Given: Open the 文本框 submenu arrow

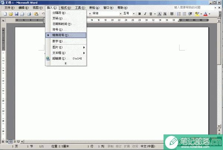Looking at the screenshot, I should coord(84,53).
